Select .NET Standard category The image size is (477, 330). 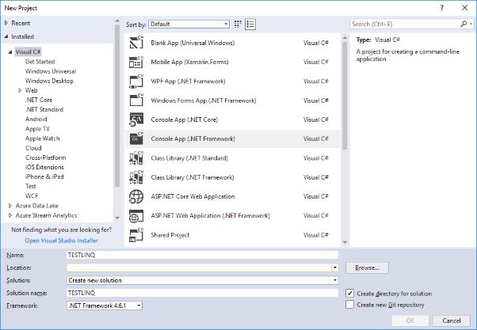pos(44,109)
